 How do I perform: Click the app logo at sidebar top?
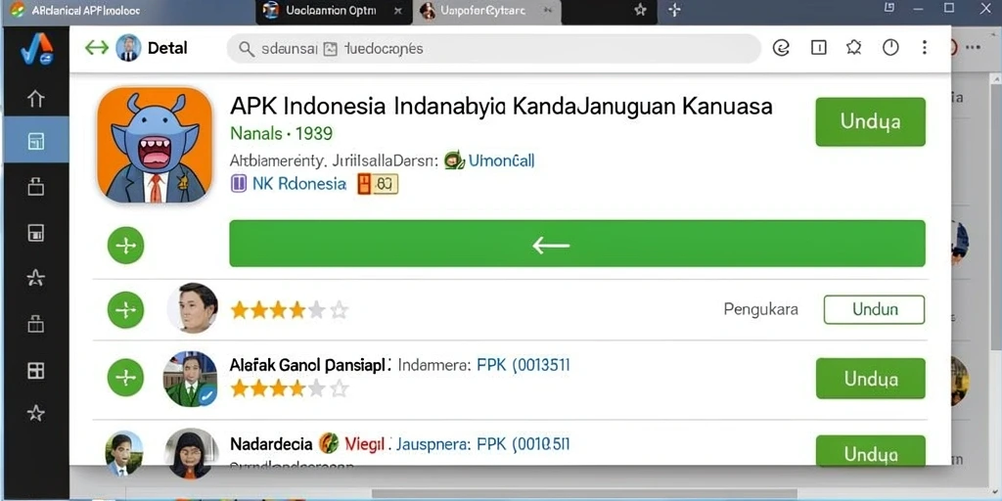[36, 49]
